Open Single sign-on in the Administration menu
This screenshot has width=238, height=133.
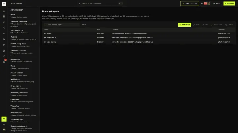click(23, 87)
